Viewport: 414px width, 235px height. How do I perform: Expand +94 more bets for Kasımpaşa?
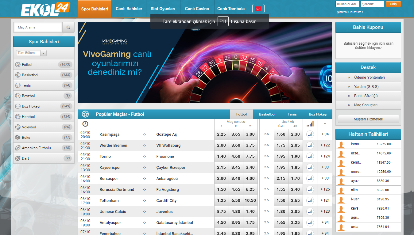click(325, 134)
